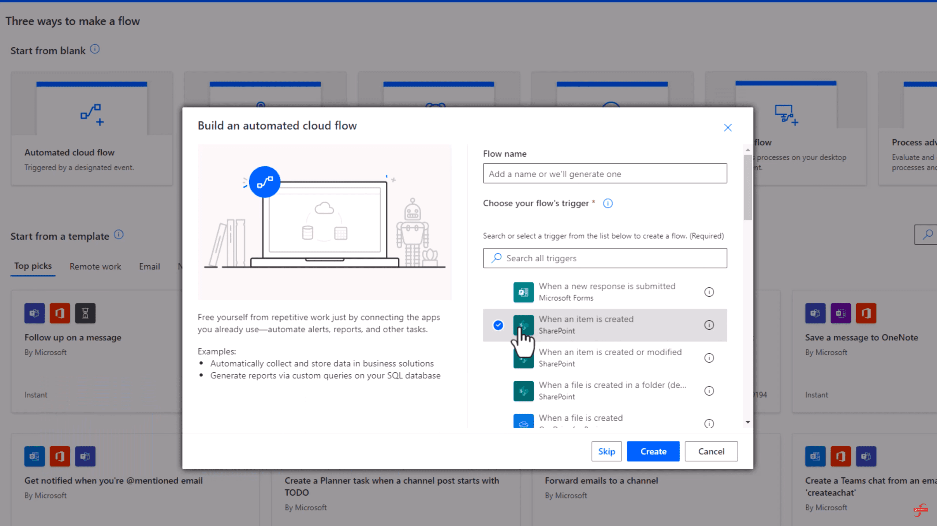Screen dimensions: 937x526
Task: Open info for When a new response is submitted
Action: click(x=709, y=292)
